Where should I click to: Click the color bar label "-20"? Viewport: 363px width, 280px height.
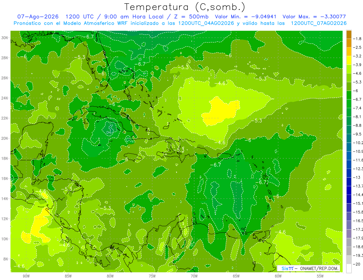pyautogui.click(x=357, y=264)
